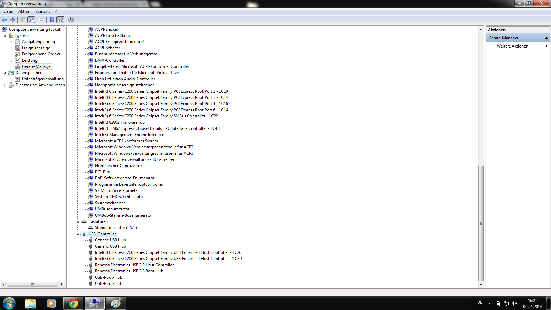Image resolution: width=551 pixels, height=310 pixels.
Task: Click the System tools icon in tree
Action: 11,35
